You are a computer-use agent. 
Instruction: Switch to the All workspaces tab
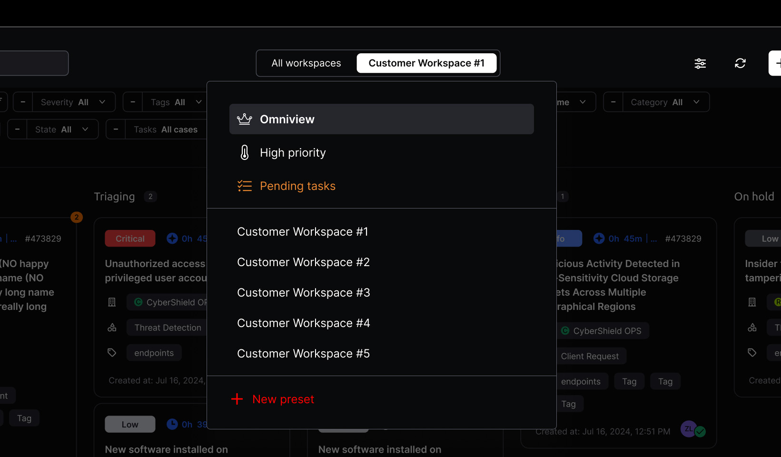[x=306, y=63]
